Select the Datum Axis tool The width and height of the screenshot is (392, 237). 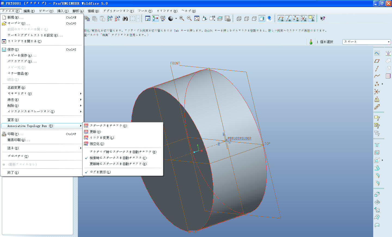377,68
